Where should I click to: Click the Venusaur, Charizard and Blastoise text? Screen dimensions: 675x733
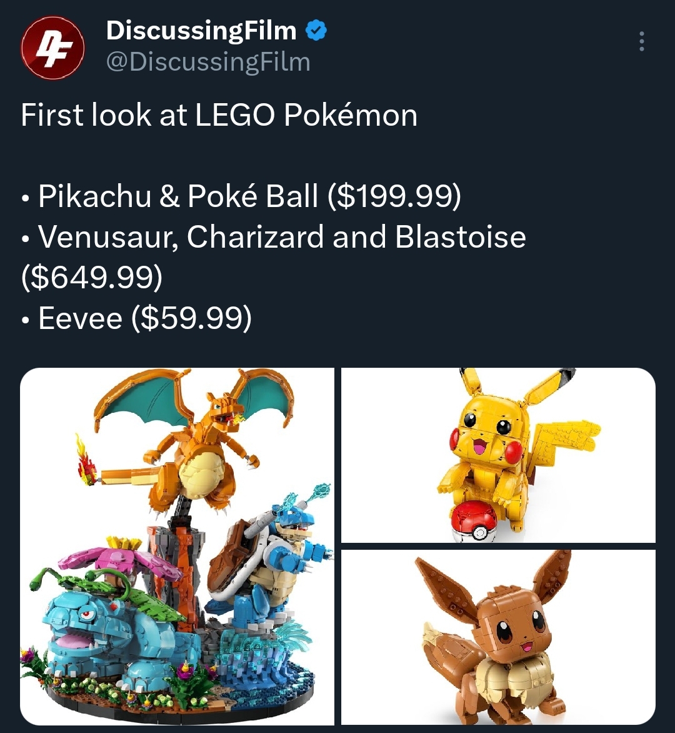(x=282, y=236)
